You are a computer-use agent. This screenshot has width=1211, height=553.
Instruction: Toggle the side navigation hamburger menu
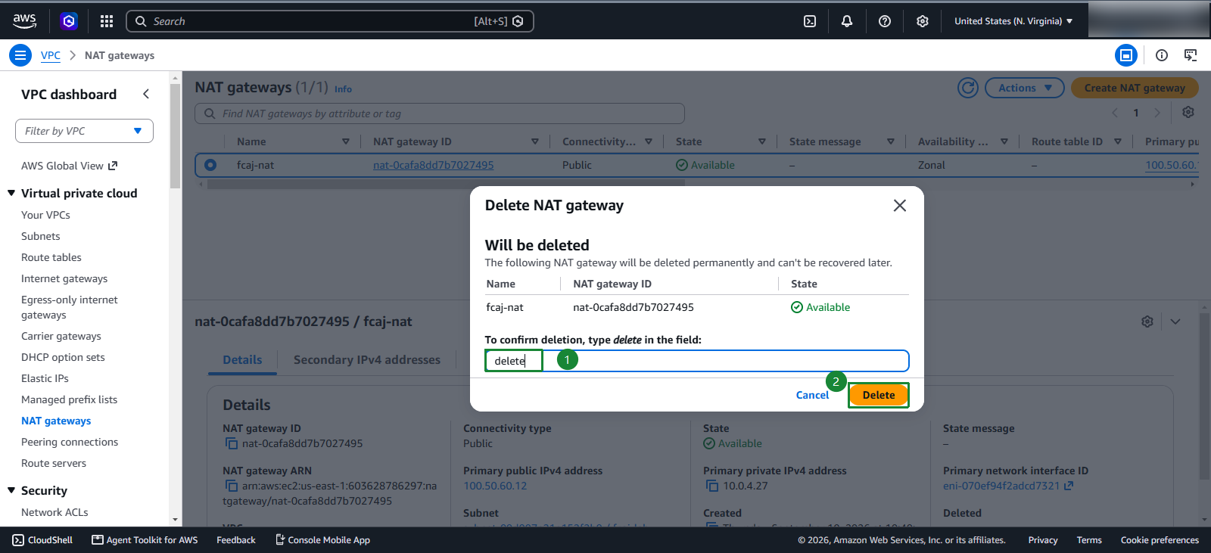pyautogui.click(x=20, y=55)
